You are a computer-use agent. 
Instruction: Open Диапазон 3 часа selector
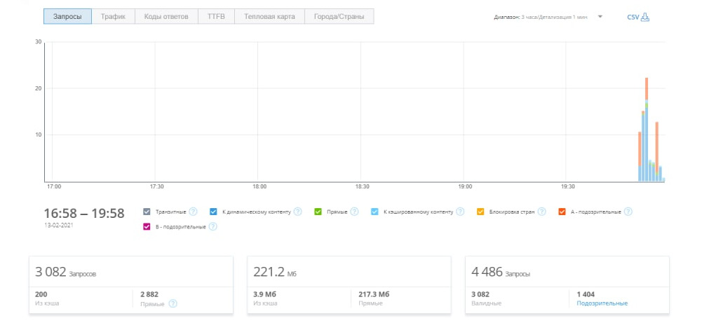541,17
